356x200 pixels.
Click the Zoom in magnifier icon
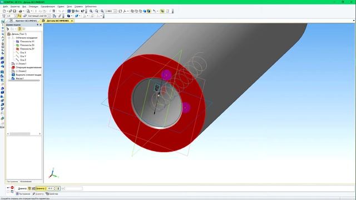(91, 11)
